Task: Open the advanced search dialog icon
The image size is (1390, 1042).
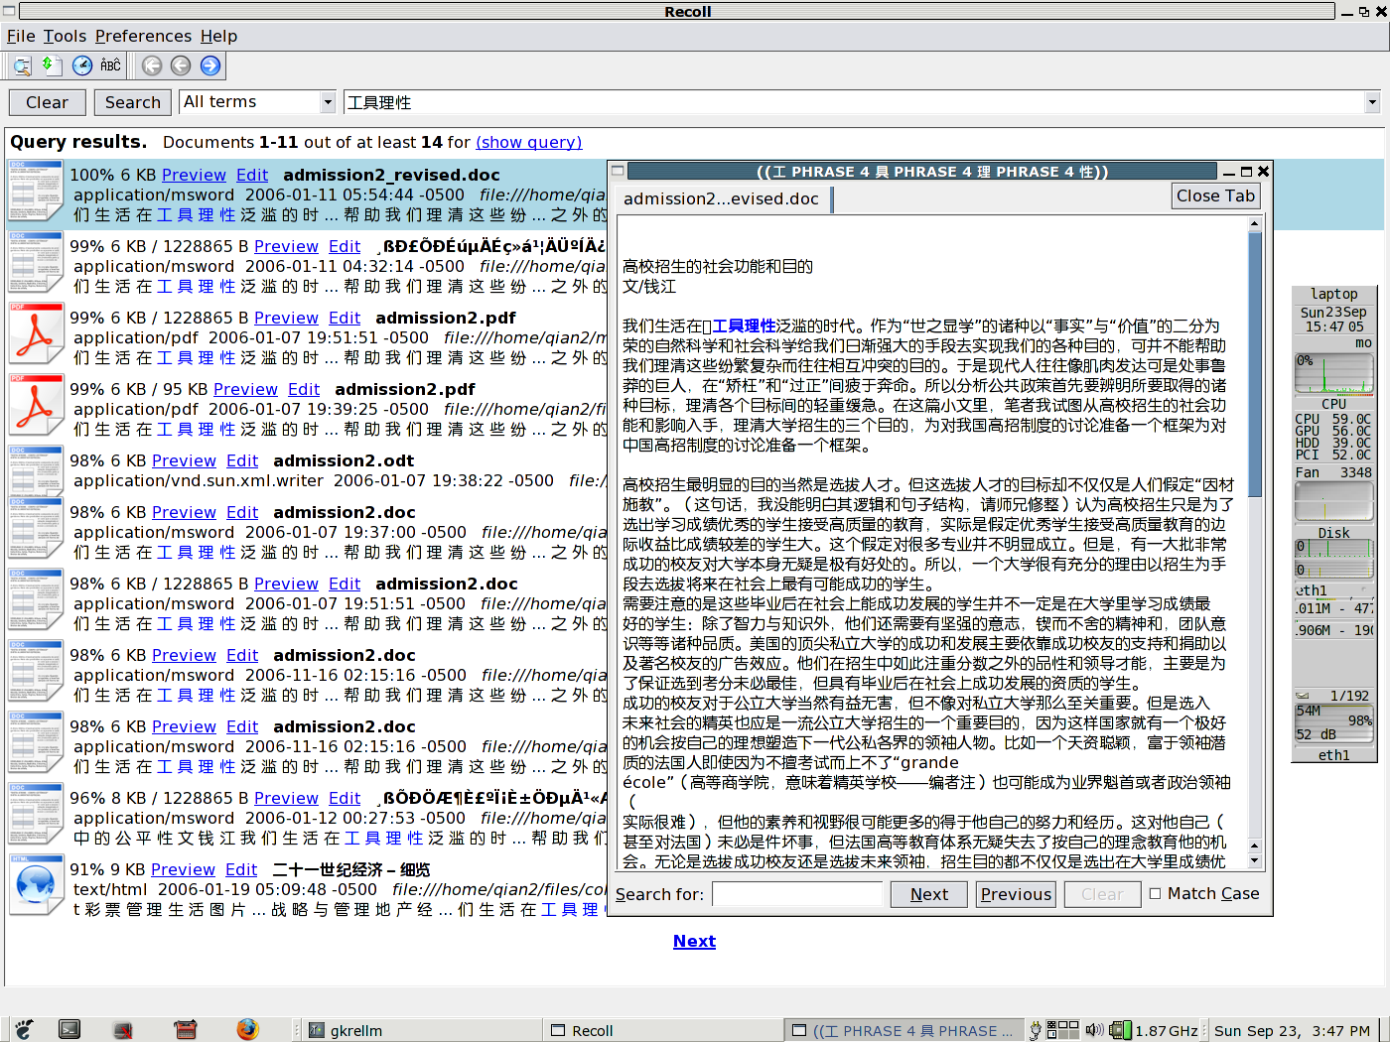Action: pyautogui.click(x=22, y=66)
